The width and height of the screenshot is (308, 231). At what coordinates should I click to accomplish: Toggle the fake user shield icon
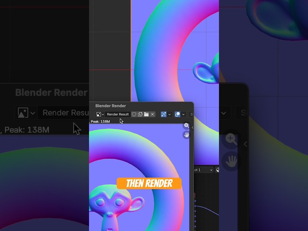[x=134, y=115]
